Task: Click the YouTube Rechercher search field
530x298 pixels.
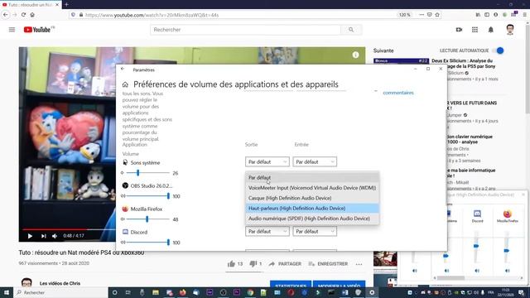Action: (245, 30)
